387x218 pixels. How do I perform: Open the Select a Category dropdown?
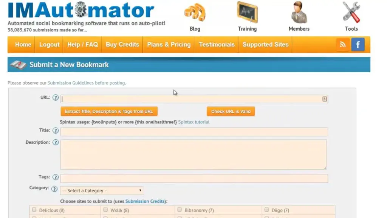102,191
